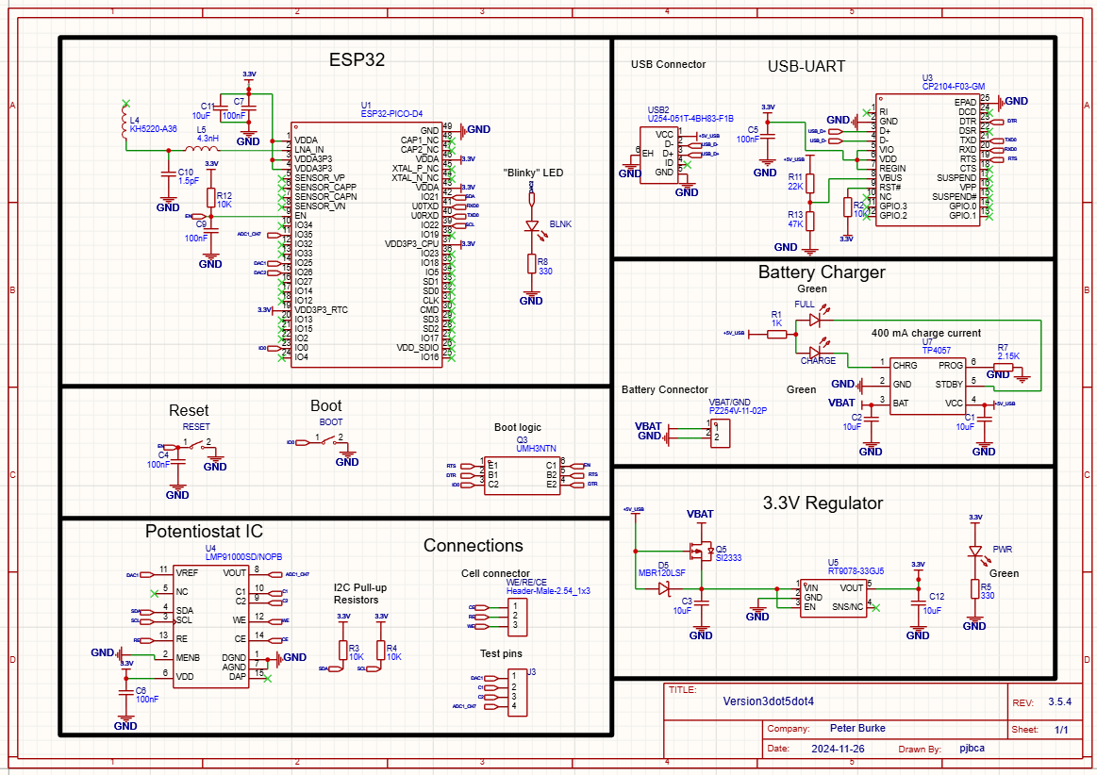Image resolution: width=1097 pixels, height=775 pixels.
Task: Select the J3 test pins header
Action: 519,692
